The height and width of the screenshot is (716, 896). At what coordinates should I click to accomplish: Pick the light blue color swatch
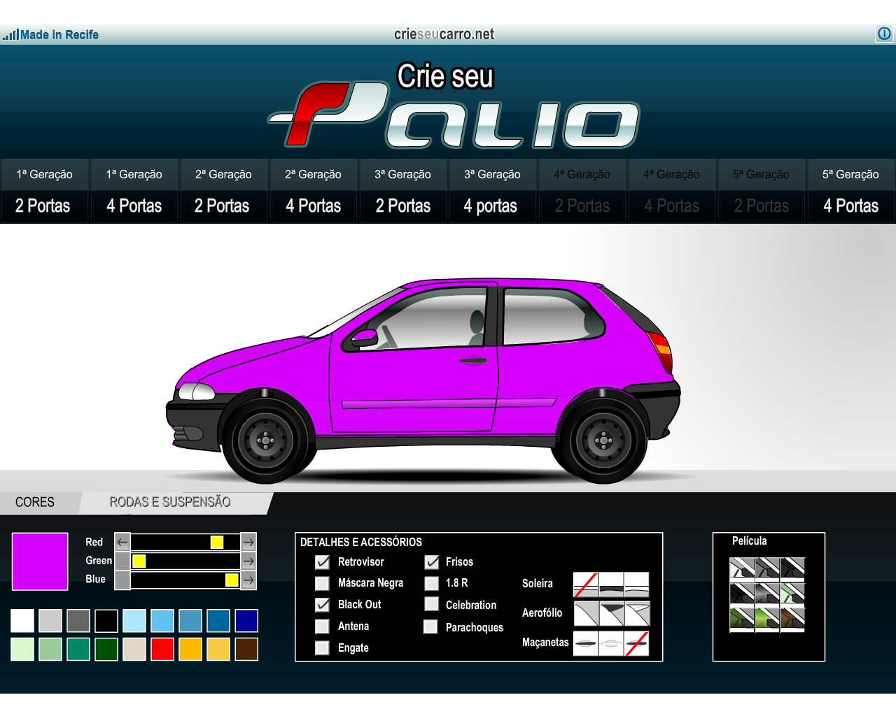click(x=134, y=621)
